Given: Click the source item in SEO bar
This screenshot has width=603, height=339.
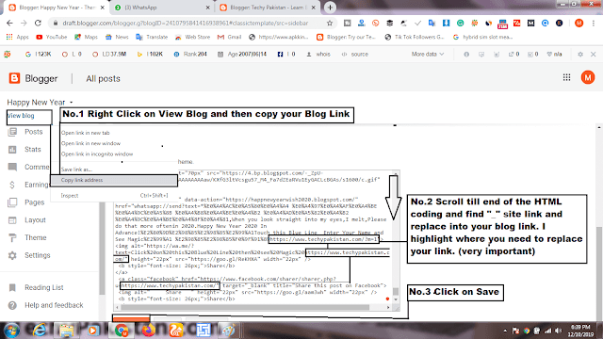Looking at the screenshot, I should click(x=355, y=55).
